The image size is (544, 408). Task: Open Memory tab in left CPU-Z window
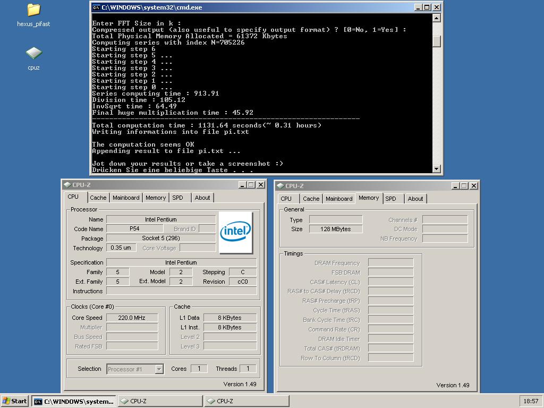click(x=156, y=198)
